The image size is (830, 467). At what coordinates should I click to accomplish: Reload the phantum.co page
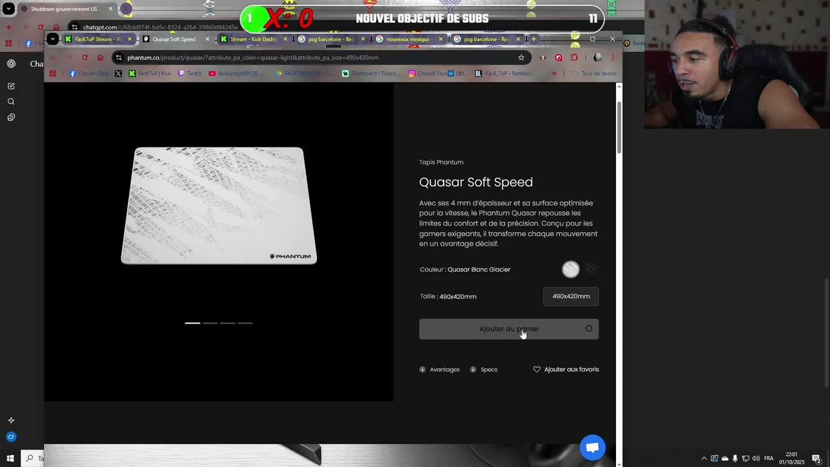pos(84,58)
